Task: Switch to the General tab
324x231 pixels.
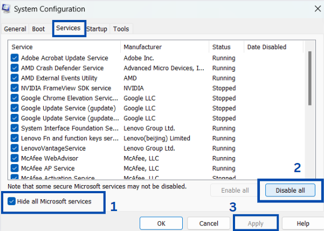Action: point(16,29)
